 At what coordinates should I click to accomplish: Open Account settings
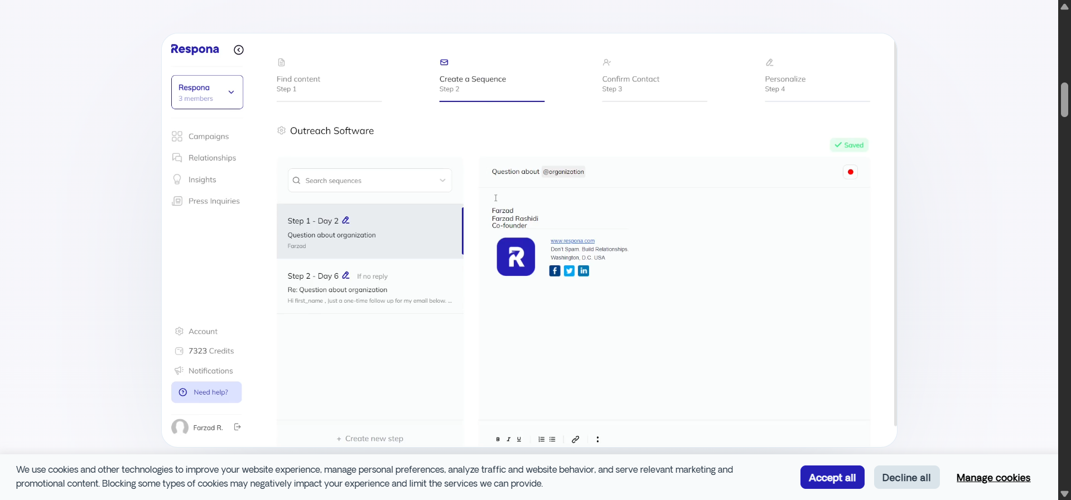tap(202, 332)
